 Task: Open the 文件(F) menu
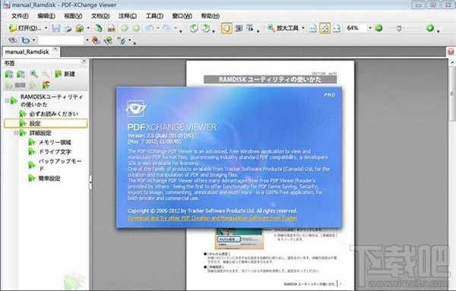[20, 16]
